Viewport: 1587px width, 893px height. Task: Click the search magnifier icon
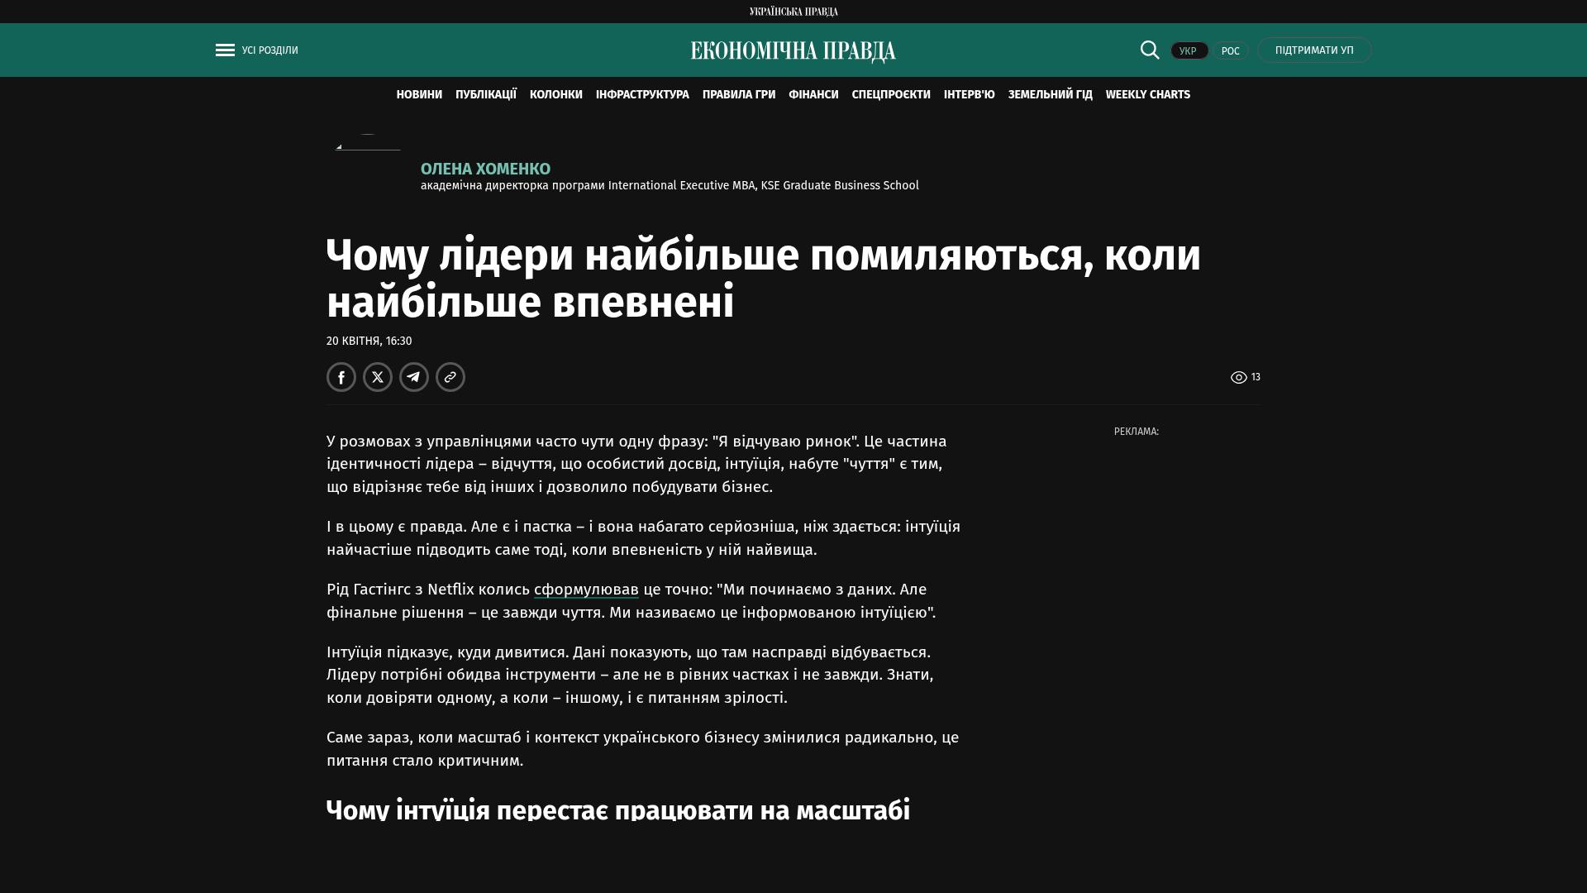coord(1150,50)
